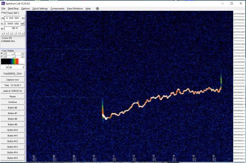Switch to the Time tab
246x163 pixels.
10,13
